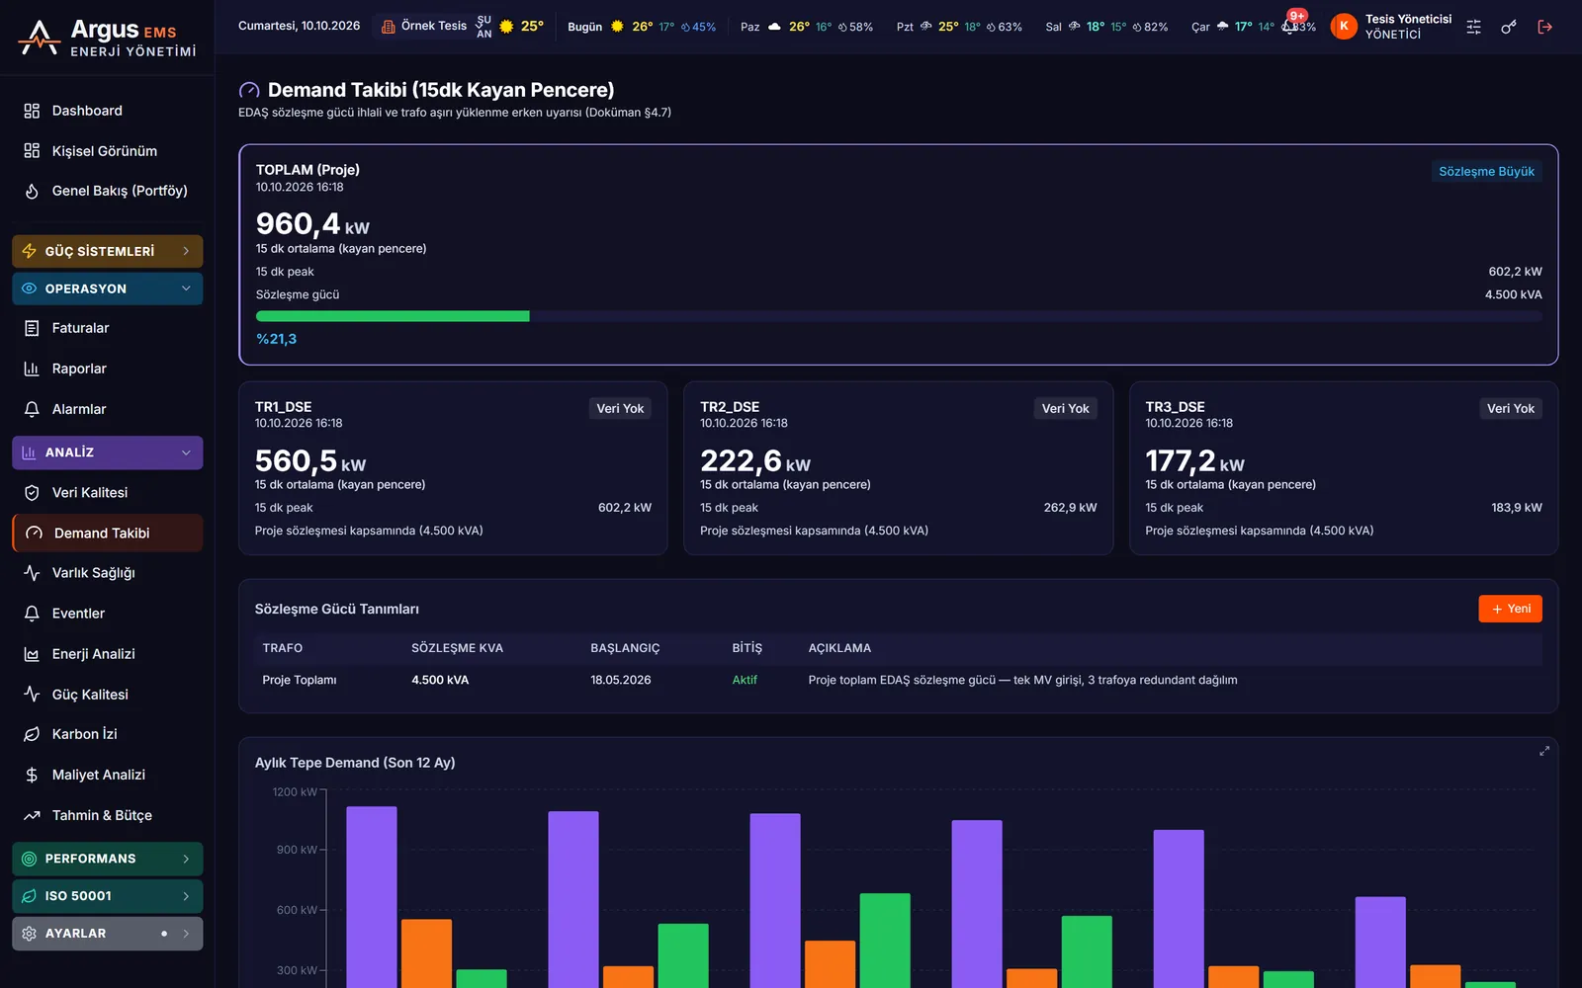Expand the GÜÇ SİSTEMLERİ section
The width and height of the screenshot is (1582, 988).
coord(108,251)
